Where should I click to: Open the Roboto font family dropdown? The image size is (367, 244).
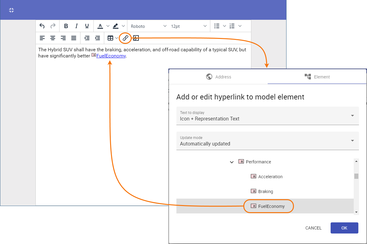tap(149, 26)
